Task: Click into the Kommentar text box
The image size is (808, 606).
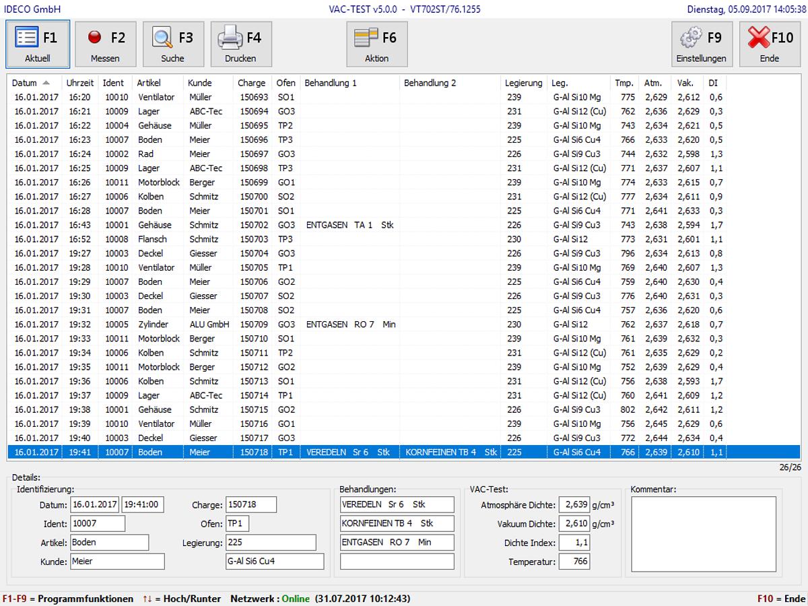Action: 704,533
